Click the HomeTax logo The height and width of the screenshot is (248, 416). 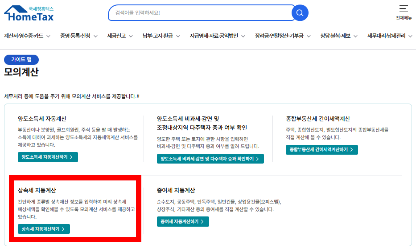[29, 13]
